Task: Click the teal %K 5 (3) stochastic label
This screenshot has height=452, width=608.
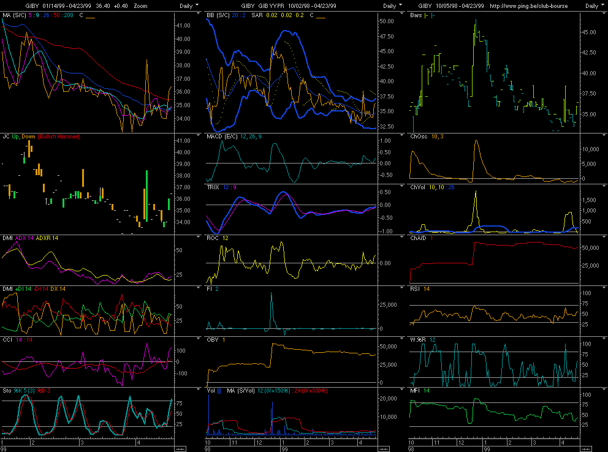Action: coord(24,390)
